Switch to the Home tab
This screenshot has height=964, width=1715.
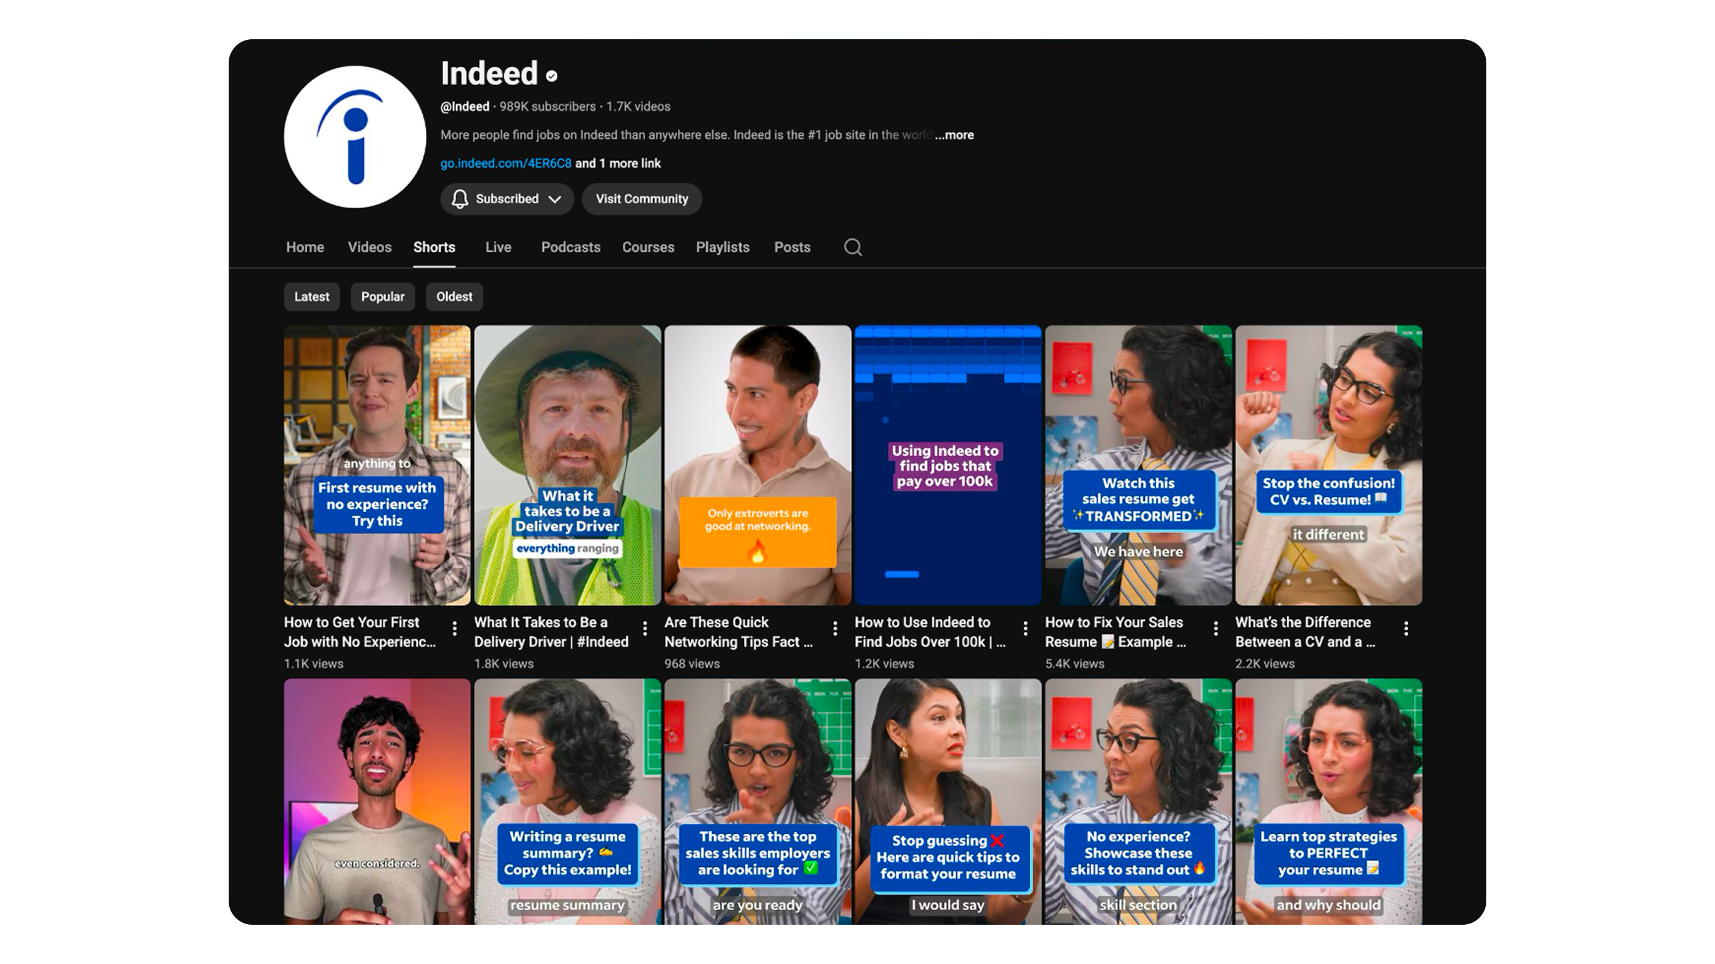tap(305, 248)
